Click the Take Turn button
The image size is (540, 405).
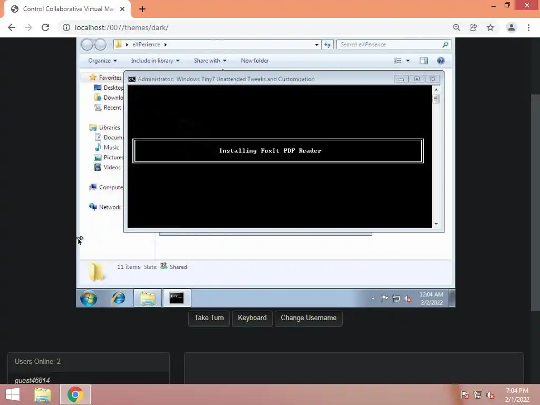coord(209,318)
